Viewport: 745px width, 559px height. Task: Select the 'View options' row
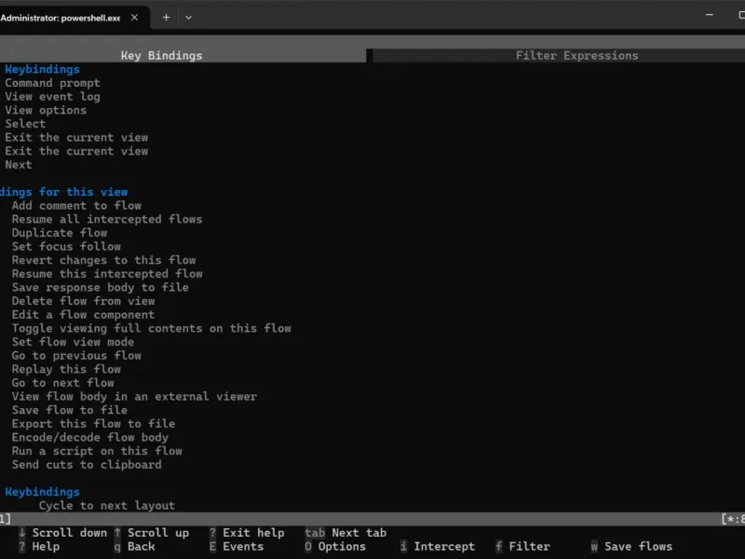click(x=46, y=110)
